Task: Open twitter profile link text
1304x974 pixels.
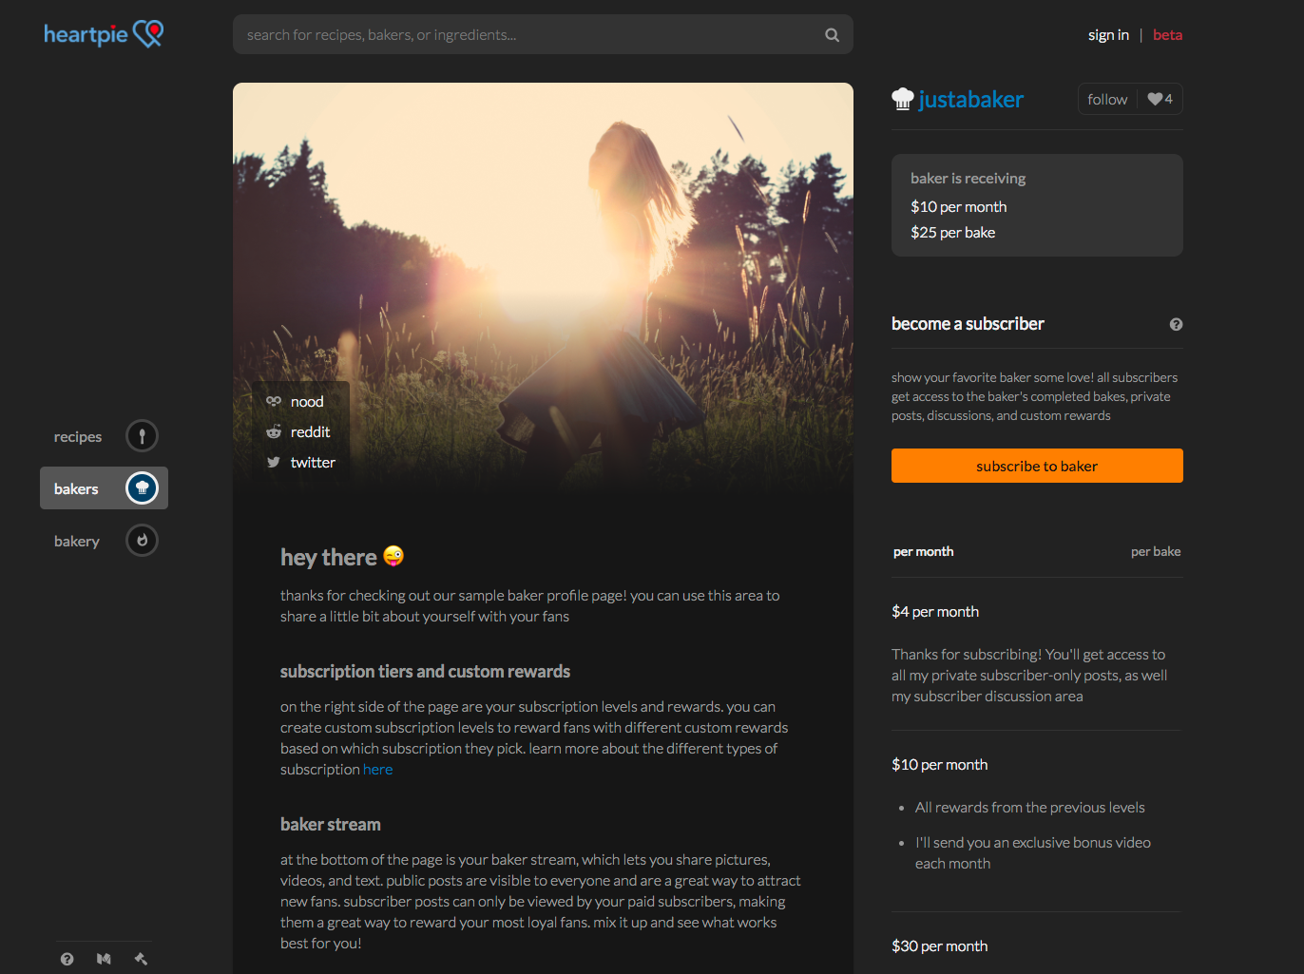Action: tap(313, 463)
